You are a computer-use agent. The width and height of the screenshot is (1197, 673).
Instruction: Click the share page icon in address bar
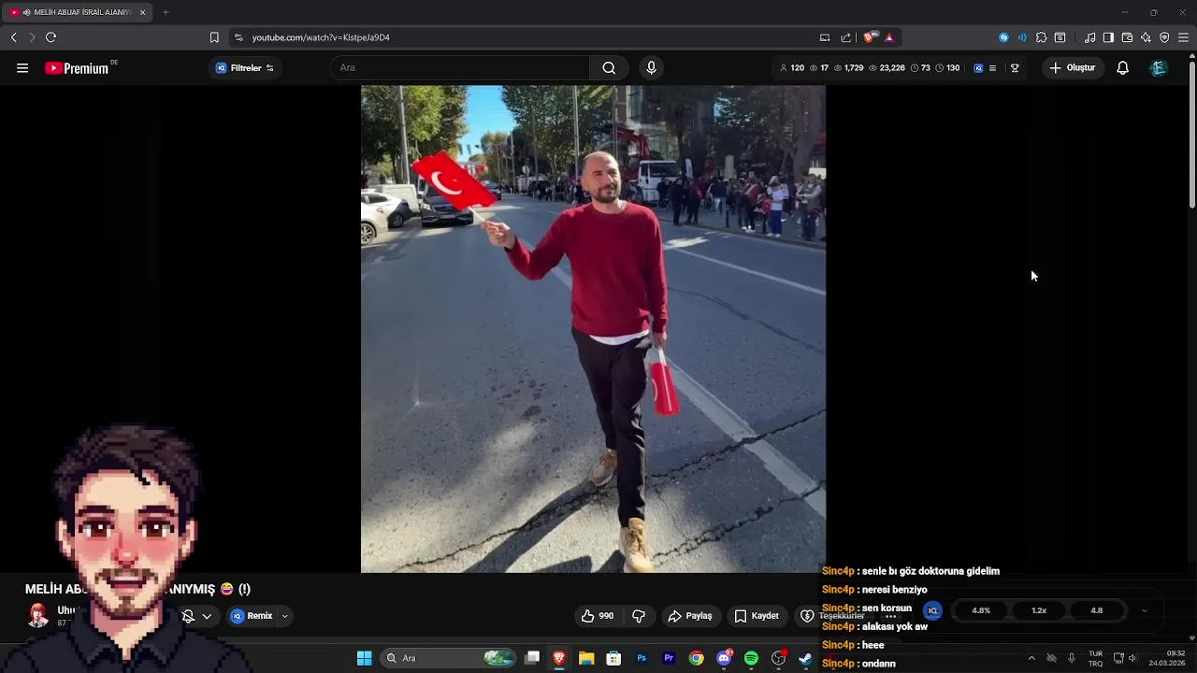(x=846, y=37)
